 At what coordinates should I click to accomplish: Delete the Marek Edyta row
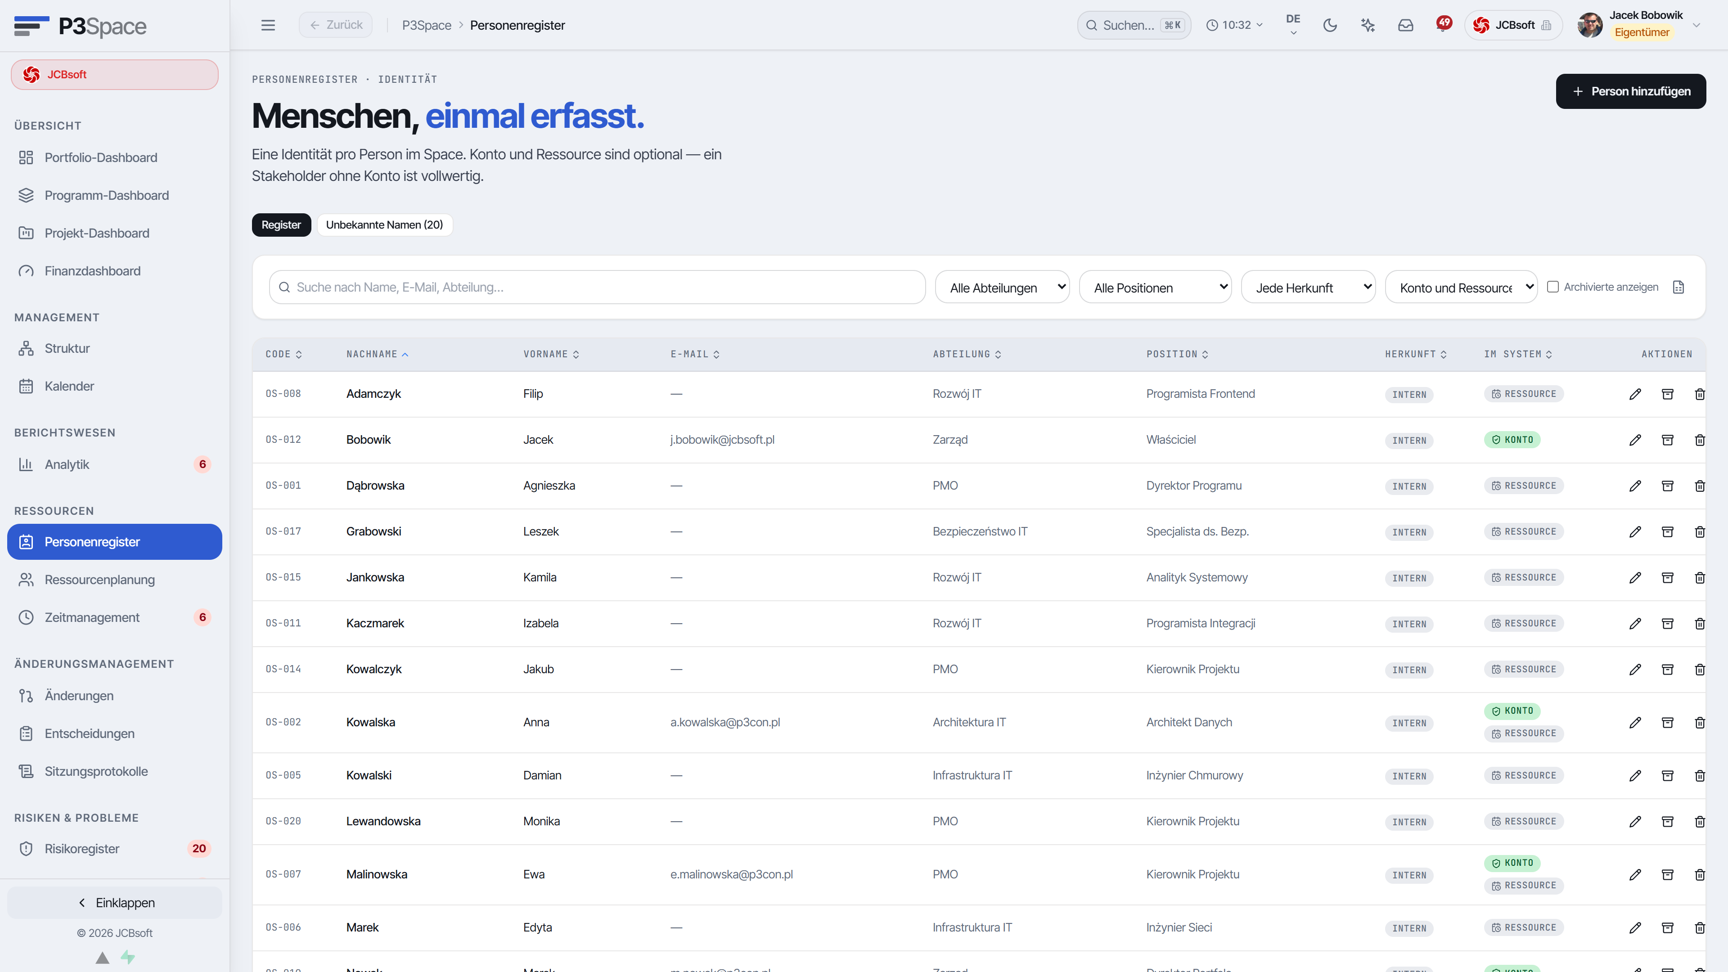[1699, 928]
